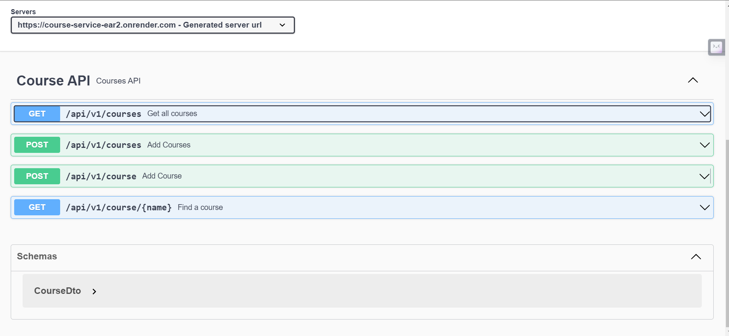Expand the Find a course chevron
The width and height of the screenshot is (729, 336).
pos(704,207)
